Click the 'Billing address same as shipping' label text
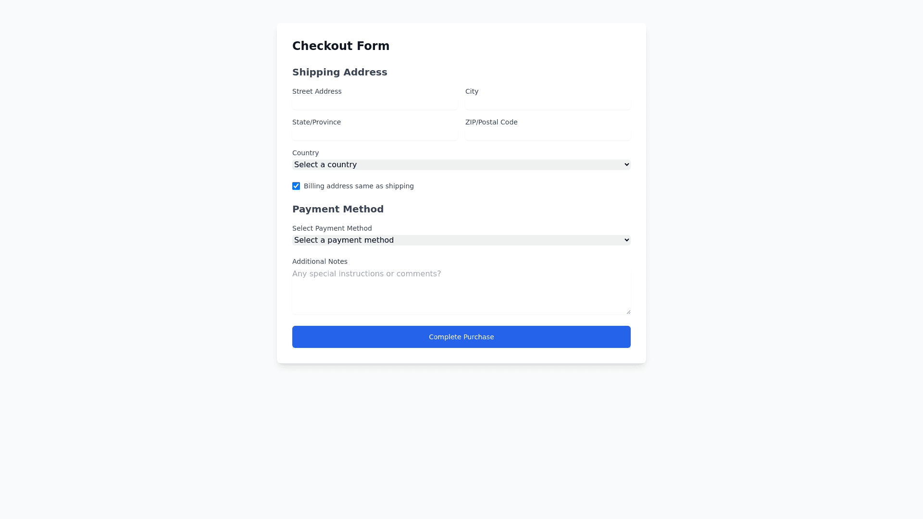923x519 pixels. pos(359,186)
